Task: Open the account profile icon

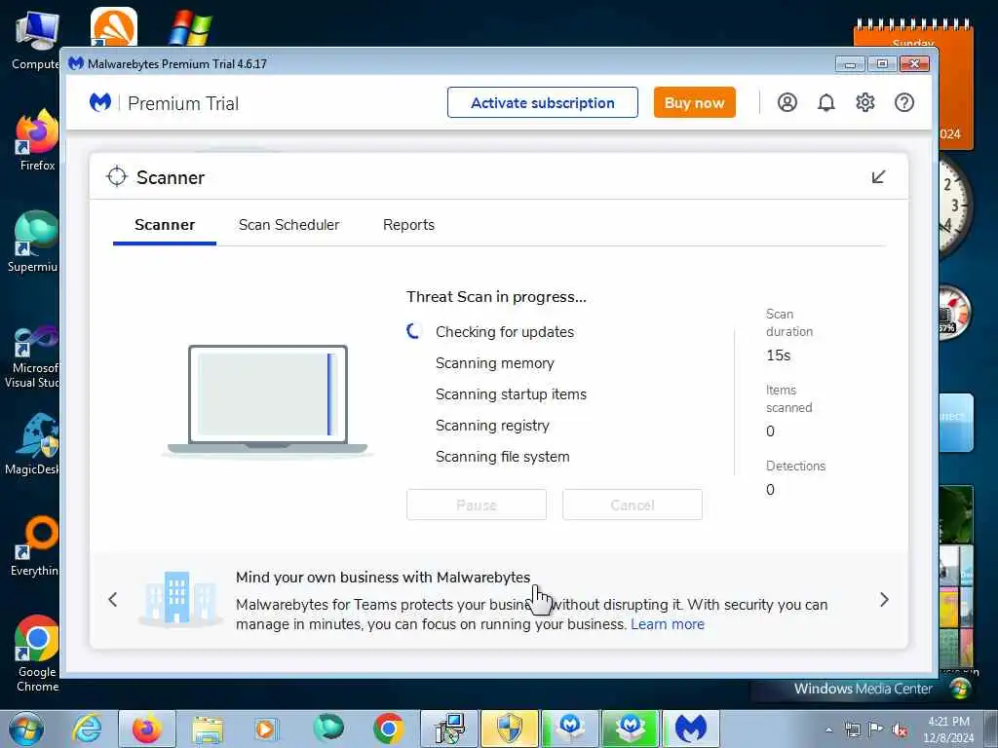Action: (787, 102)
